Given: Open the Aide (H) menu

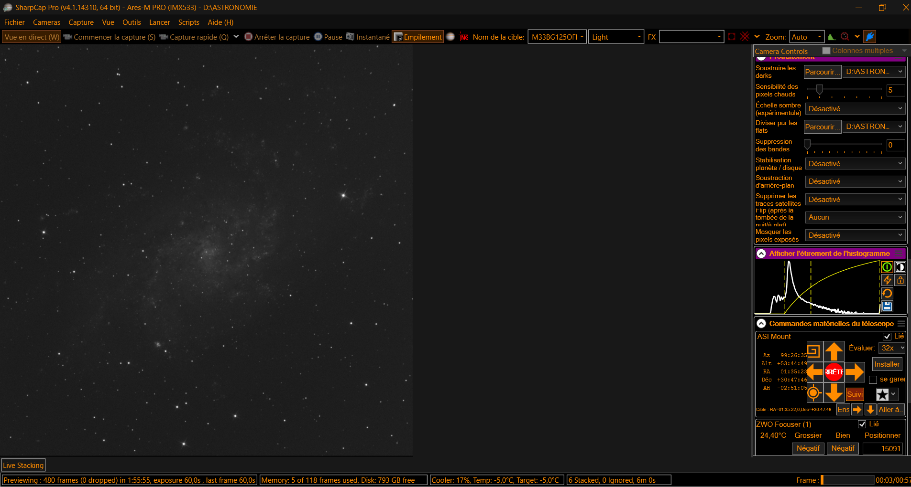Looking at the screenshot, I should 220,22.
